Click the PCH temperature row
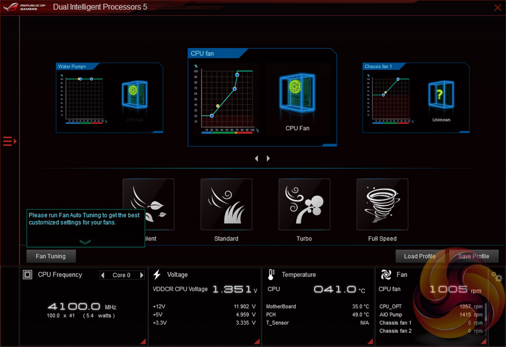Image resolution: width=506 pixels, height=347 pixels. coord(317,315)
